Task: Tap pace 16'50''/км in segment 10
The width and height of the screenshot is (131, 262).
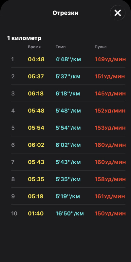Action: pyautogui.click(x=69, y=213)
